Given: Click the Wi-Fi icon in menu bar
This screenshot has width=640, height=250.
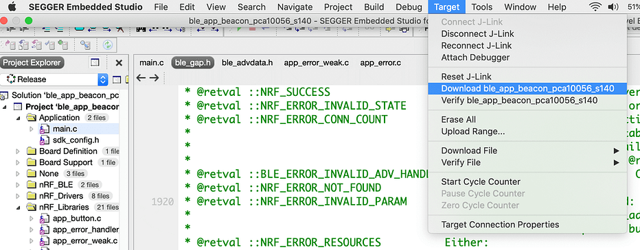Looking at the screenshot, I should [x=595, y=7].
